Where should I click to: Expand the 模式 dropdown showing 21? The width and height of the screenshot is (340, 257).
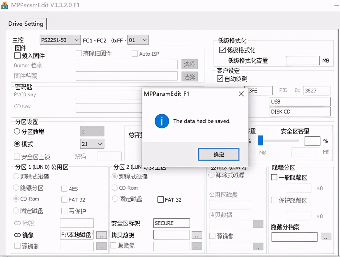(92, 144)
